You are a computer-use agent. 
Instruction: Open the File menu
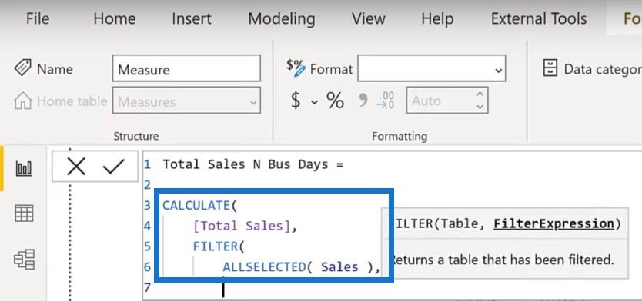38,18
